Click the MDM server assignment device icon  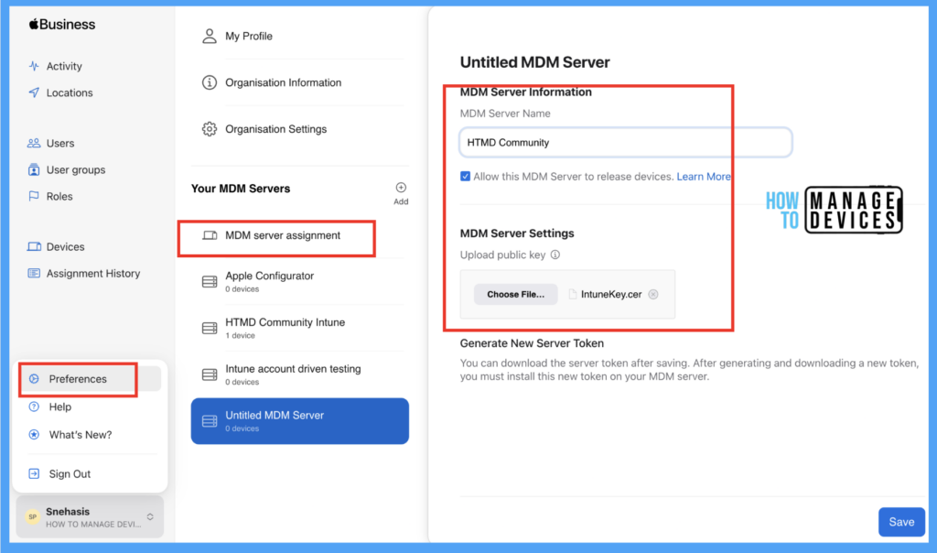tap(210, 235)
